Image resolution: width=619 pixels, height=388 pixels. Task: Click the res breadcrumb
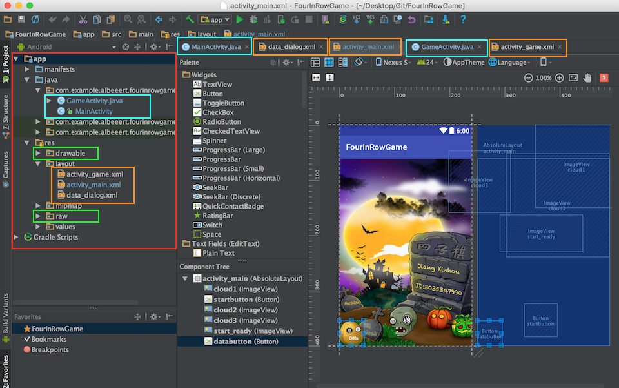coord(170,34)
